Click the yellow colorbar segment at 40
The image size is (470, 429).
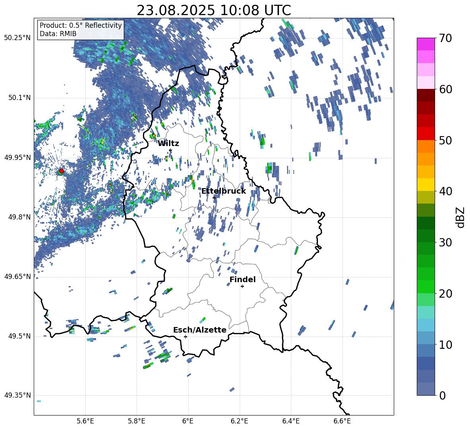pyautogui.click(x=426, y=185)
